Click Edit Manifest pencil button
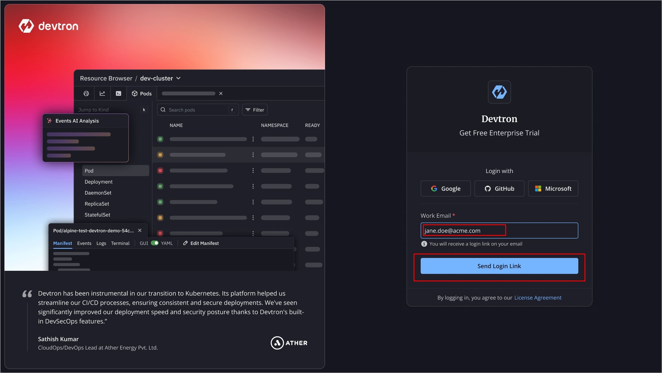 click(x=201, y=243)
